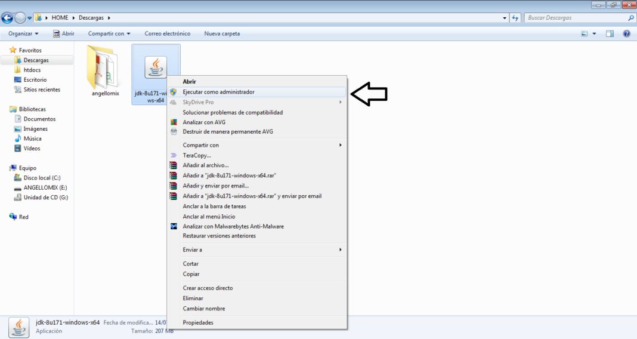Click Red network item in sidebar
The width and height of the screenshot is (637, 339).
(x=23, y=217)
